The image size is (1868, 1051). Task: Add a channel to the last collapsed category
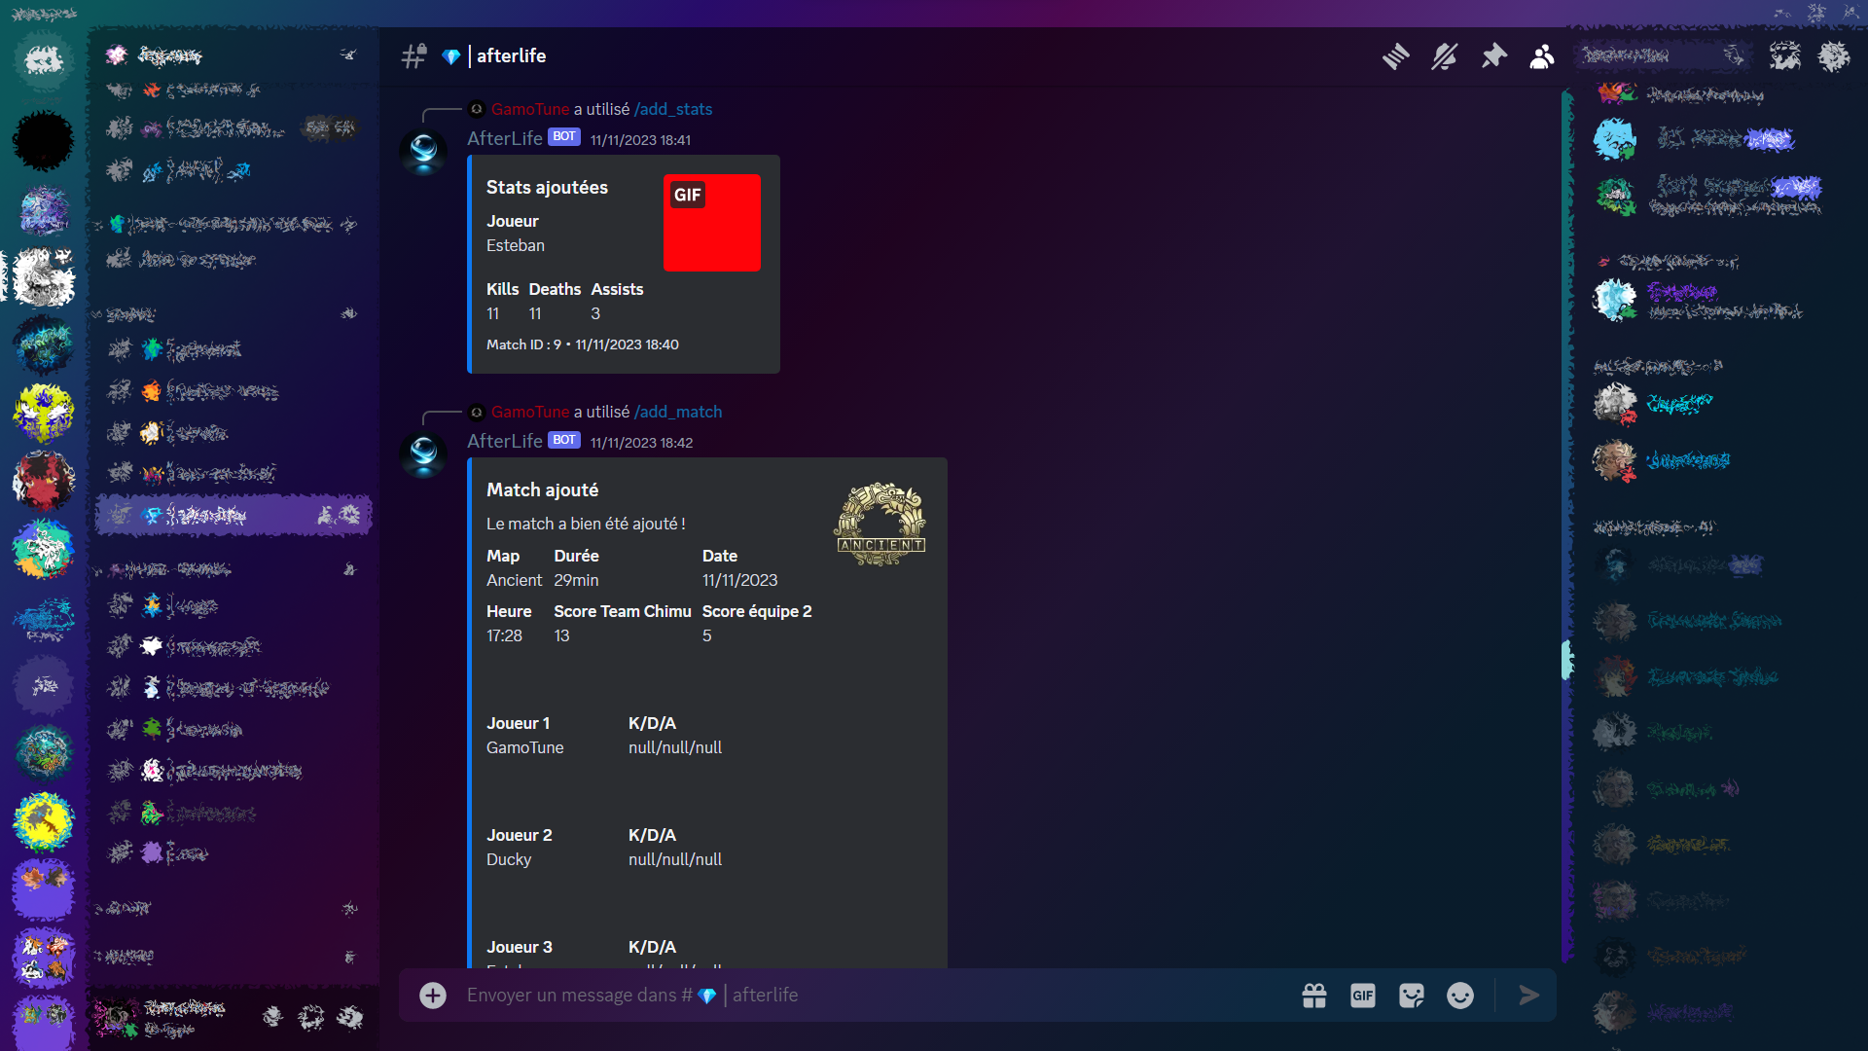[349, 957]
